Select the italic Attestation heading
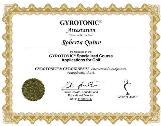The width and height of the screenshot is (161, 126). pyautogui.click(x=81, y=30)
